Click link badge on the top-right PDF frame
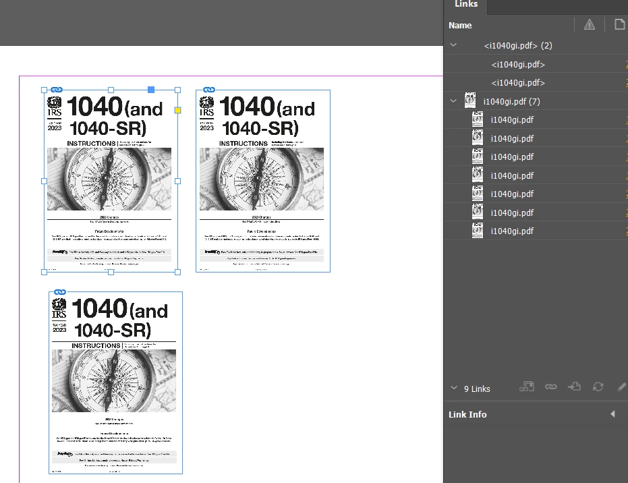628x483 pixels. coord(209,90)
